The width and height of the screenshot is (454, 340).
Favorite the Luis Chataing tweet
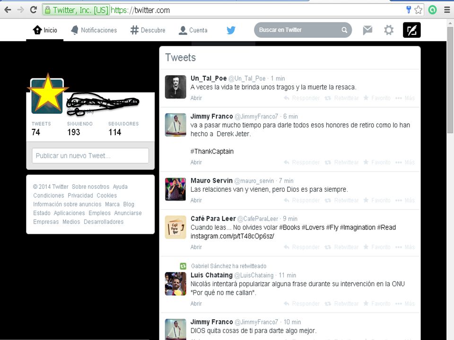coord(377,304)
